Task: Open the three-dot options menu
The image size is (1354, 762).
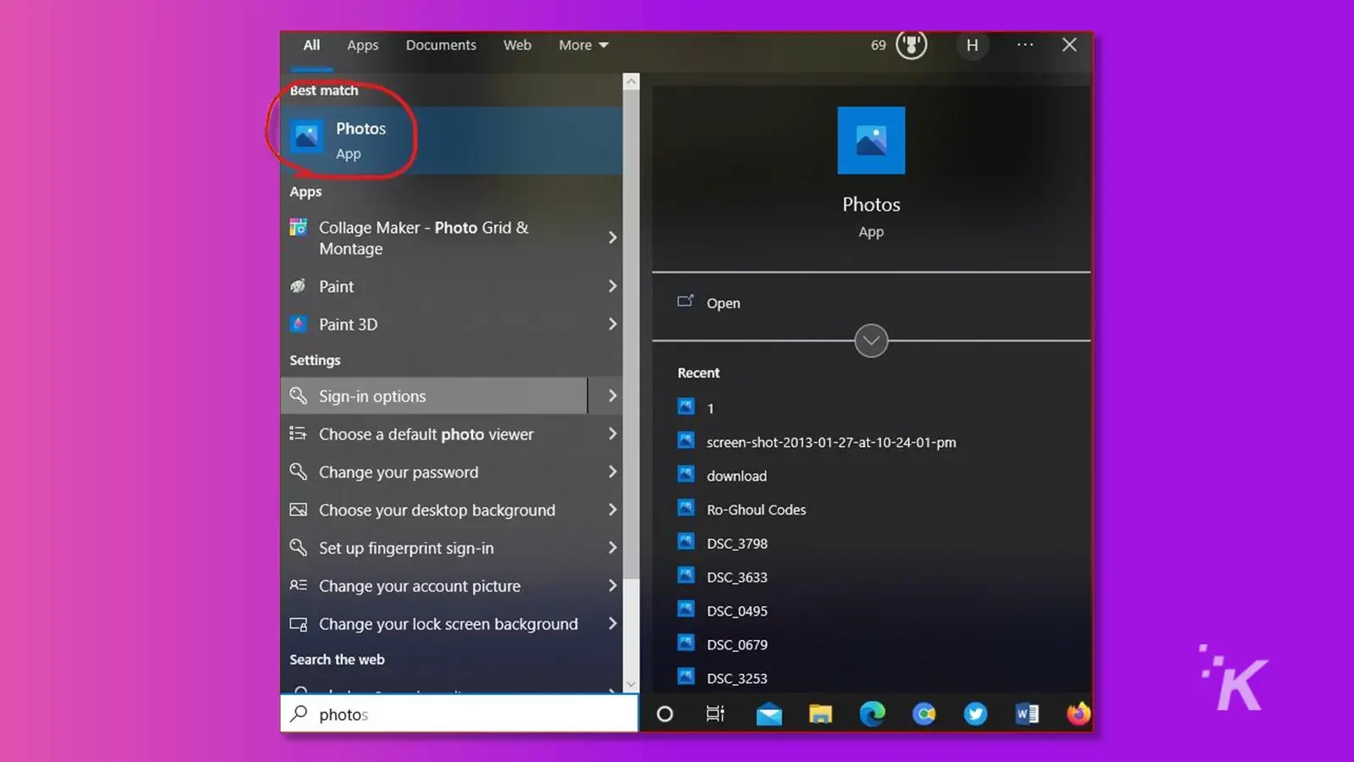Action: point(1025,44)
